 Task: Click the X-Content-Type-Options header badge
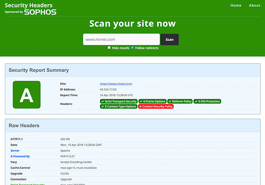pyautogui.click(x=118, y=106)
